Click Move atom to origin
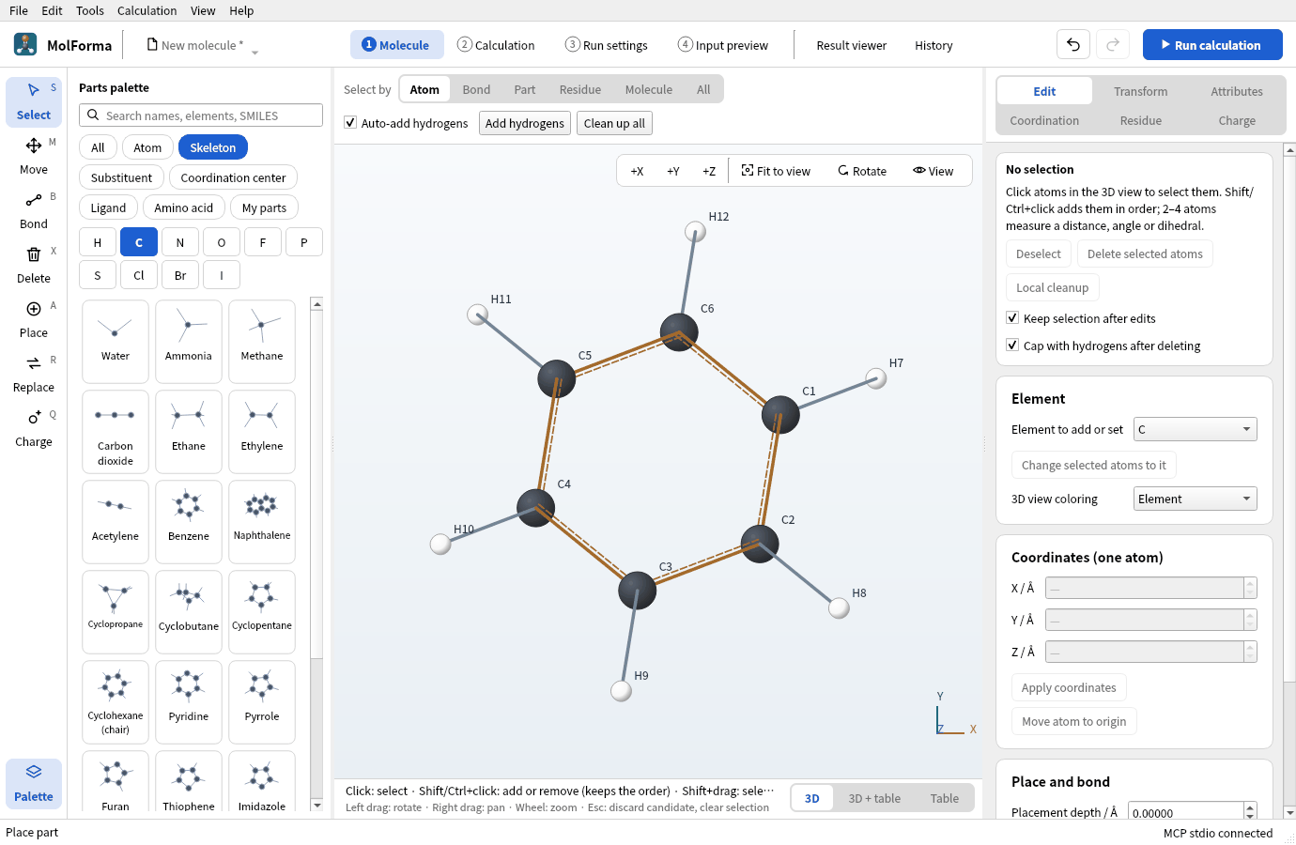 click(1074, 721)
